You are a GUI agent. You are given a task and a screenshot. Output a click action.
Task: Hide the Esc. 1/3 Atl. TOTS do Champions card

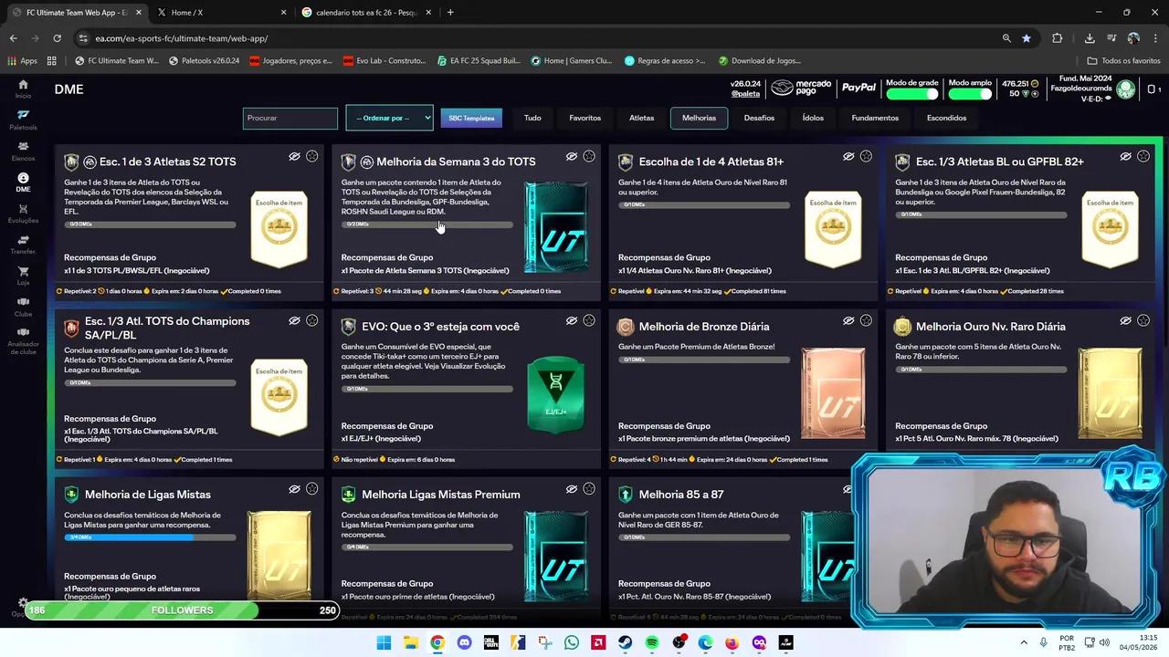coord(294,320)
